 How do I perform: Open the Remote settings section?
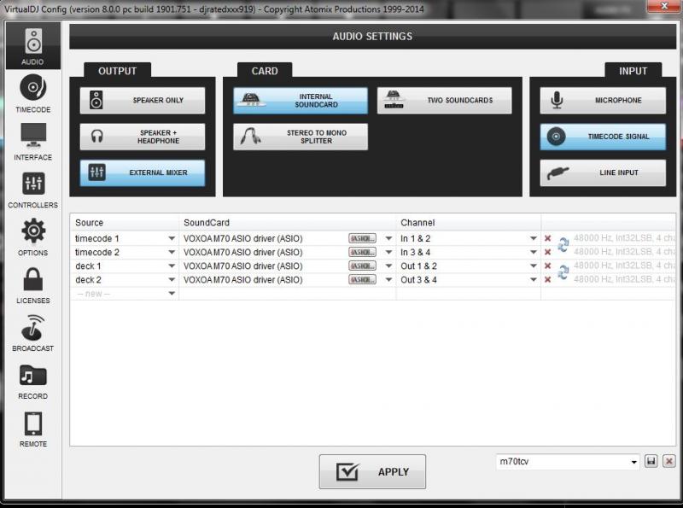pyautogui.click(x=33, y=429)
